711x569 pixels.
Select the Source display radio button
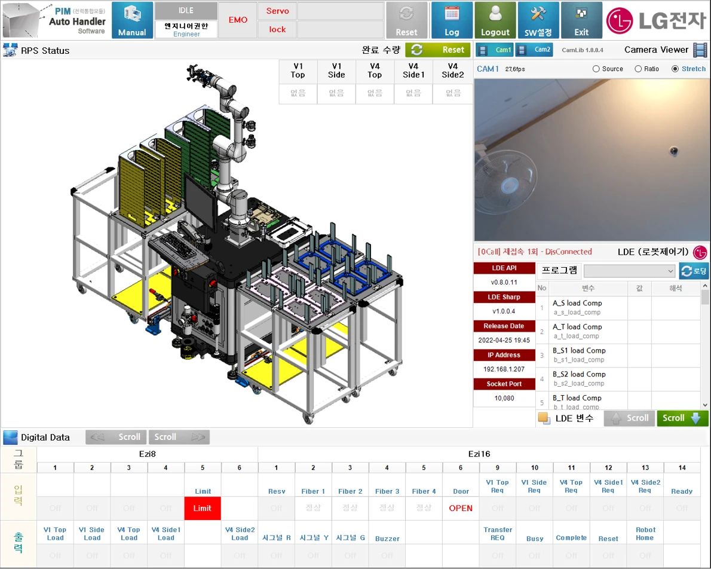pyautogui.click(x=596, y=69)
